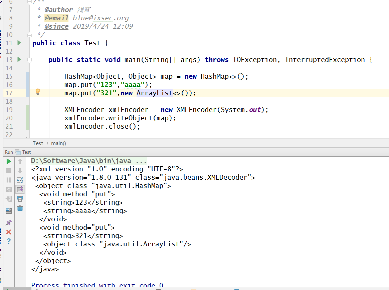The image size is (389, 290).
Task: Click the Test breadcrumb item
Action: click(38, 143)
